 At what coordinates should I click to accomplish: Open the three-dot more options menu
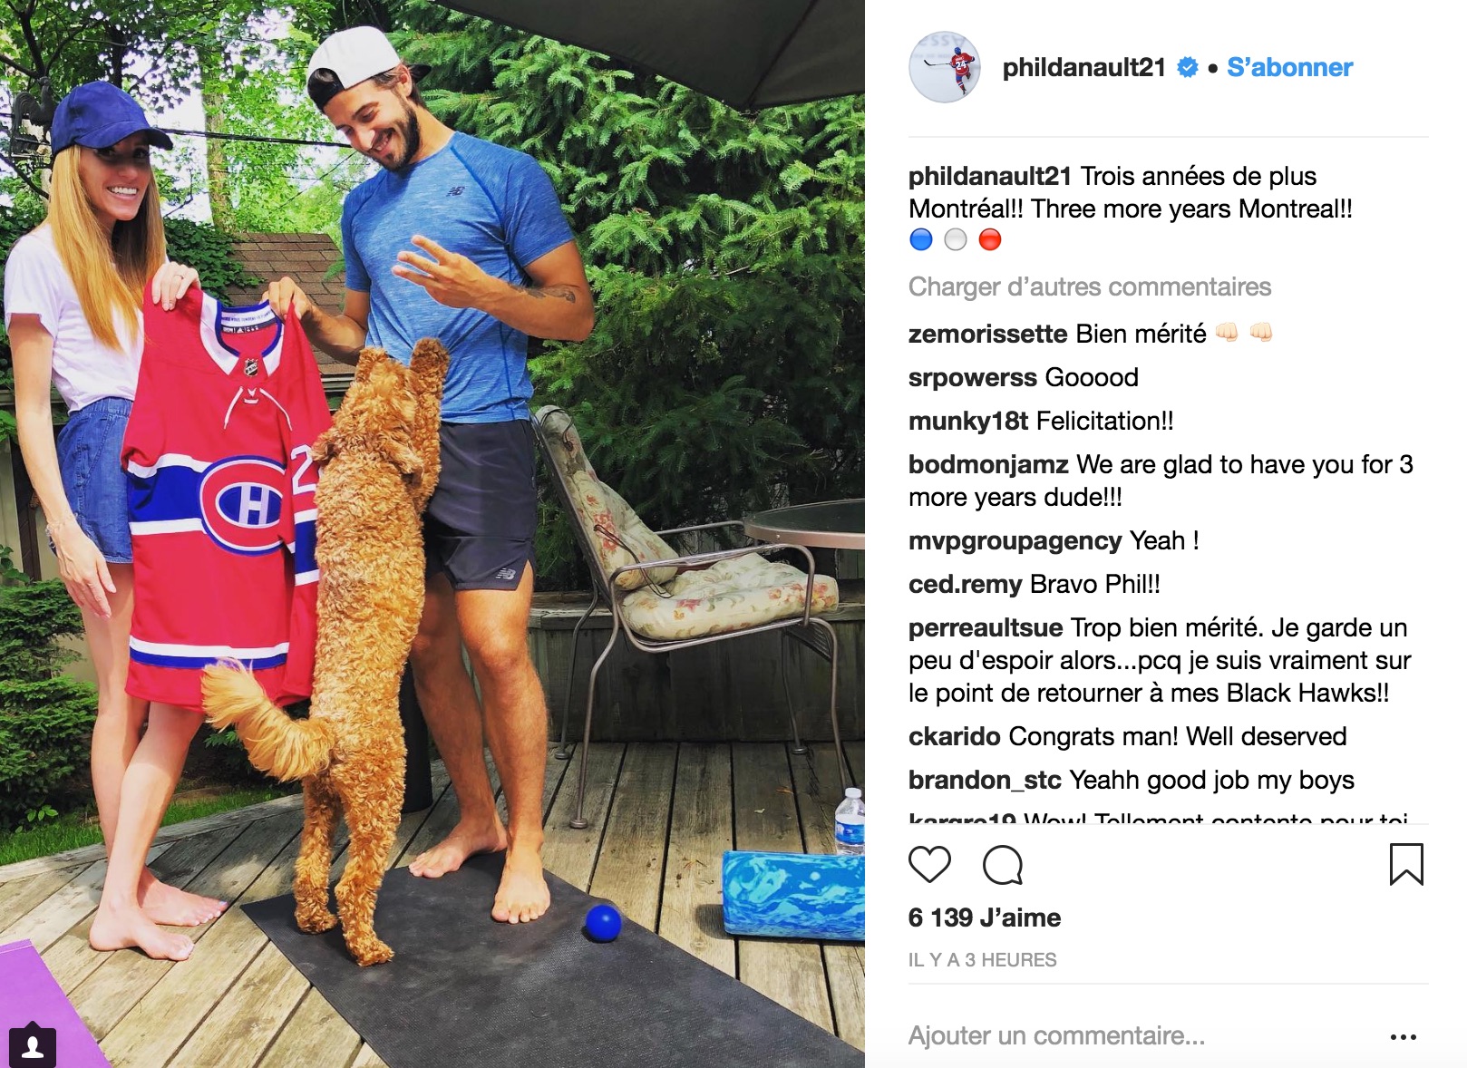1403,1037
